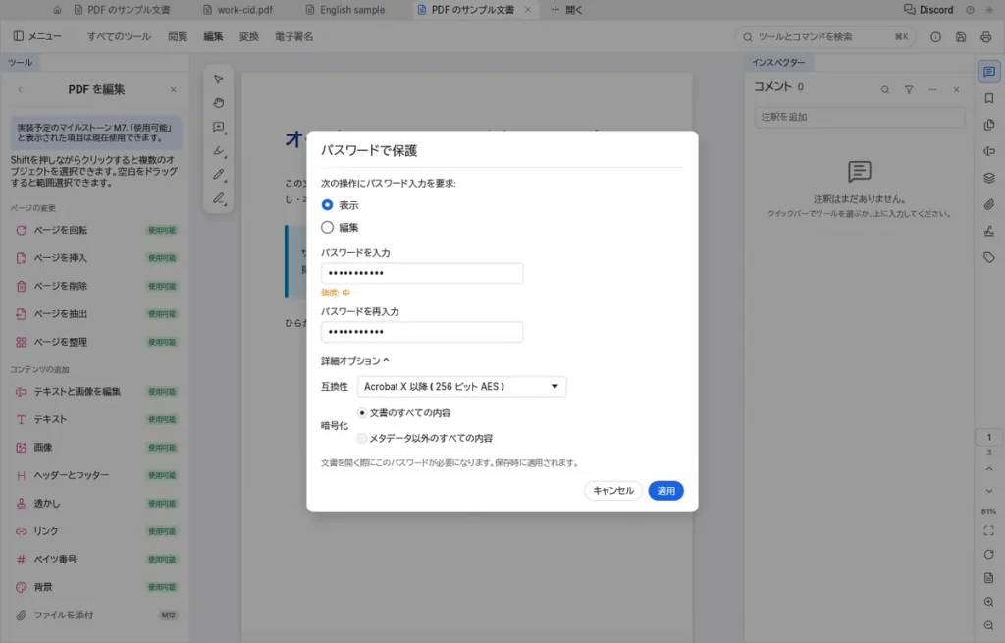Open すべてのツール menu item

coord(119,36)
